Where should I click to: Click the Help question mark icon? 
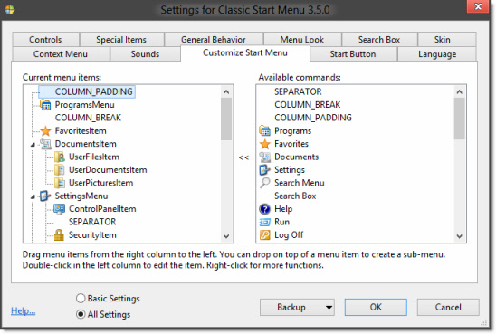pyautogui.click(x=265, y=209)
